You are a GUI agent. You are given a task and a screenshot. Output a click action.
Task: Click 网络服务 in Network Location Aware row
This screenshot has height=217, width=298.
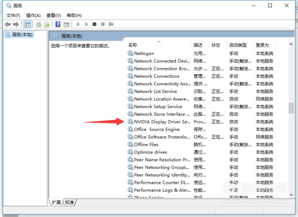pos(264,99)
